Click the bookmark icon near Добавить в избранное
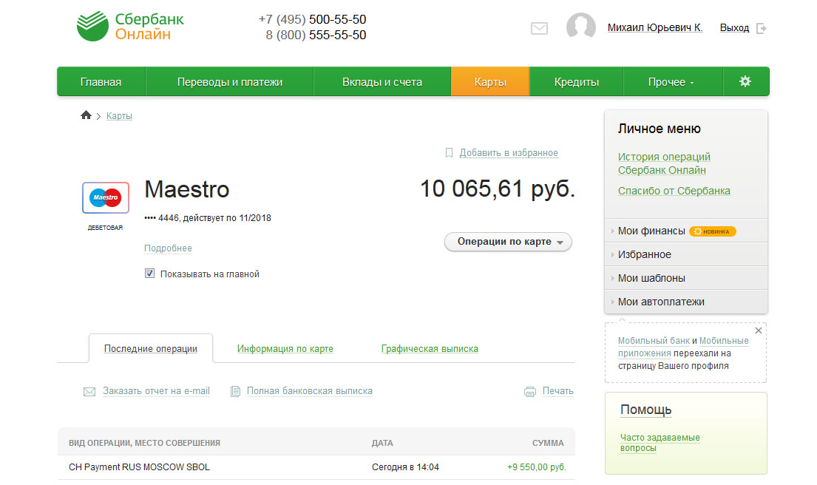This screenshot has width=817, height=485. coord(449,152)
